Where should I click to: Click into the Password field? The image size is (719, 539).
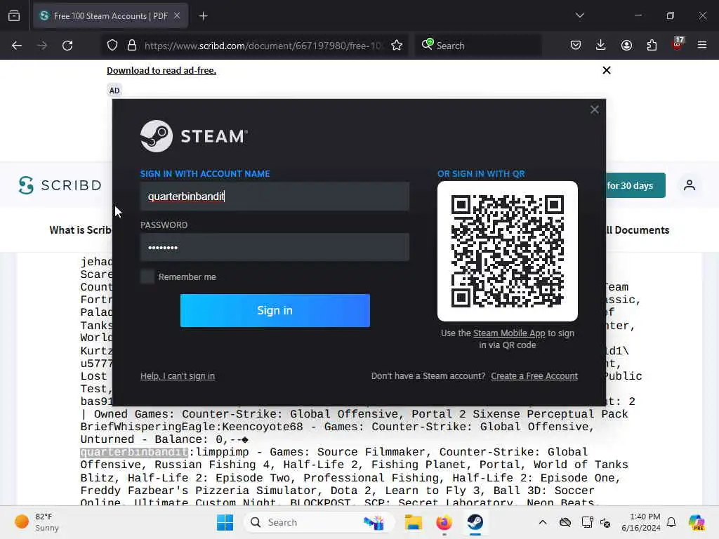(275, 248)
